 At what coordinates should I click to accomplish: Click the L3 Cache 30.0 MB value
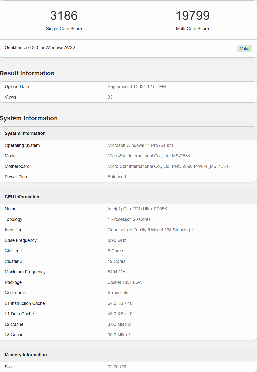coord(119,335)
